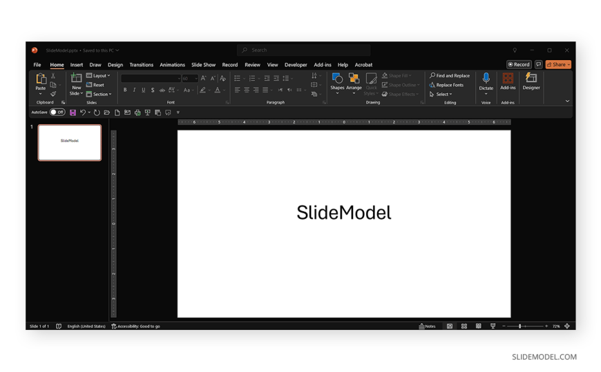Click Replace Fonts
The image size is (601, 372).
coord(446,85)
